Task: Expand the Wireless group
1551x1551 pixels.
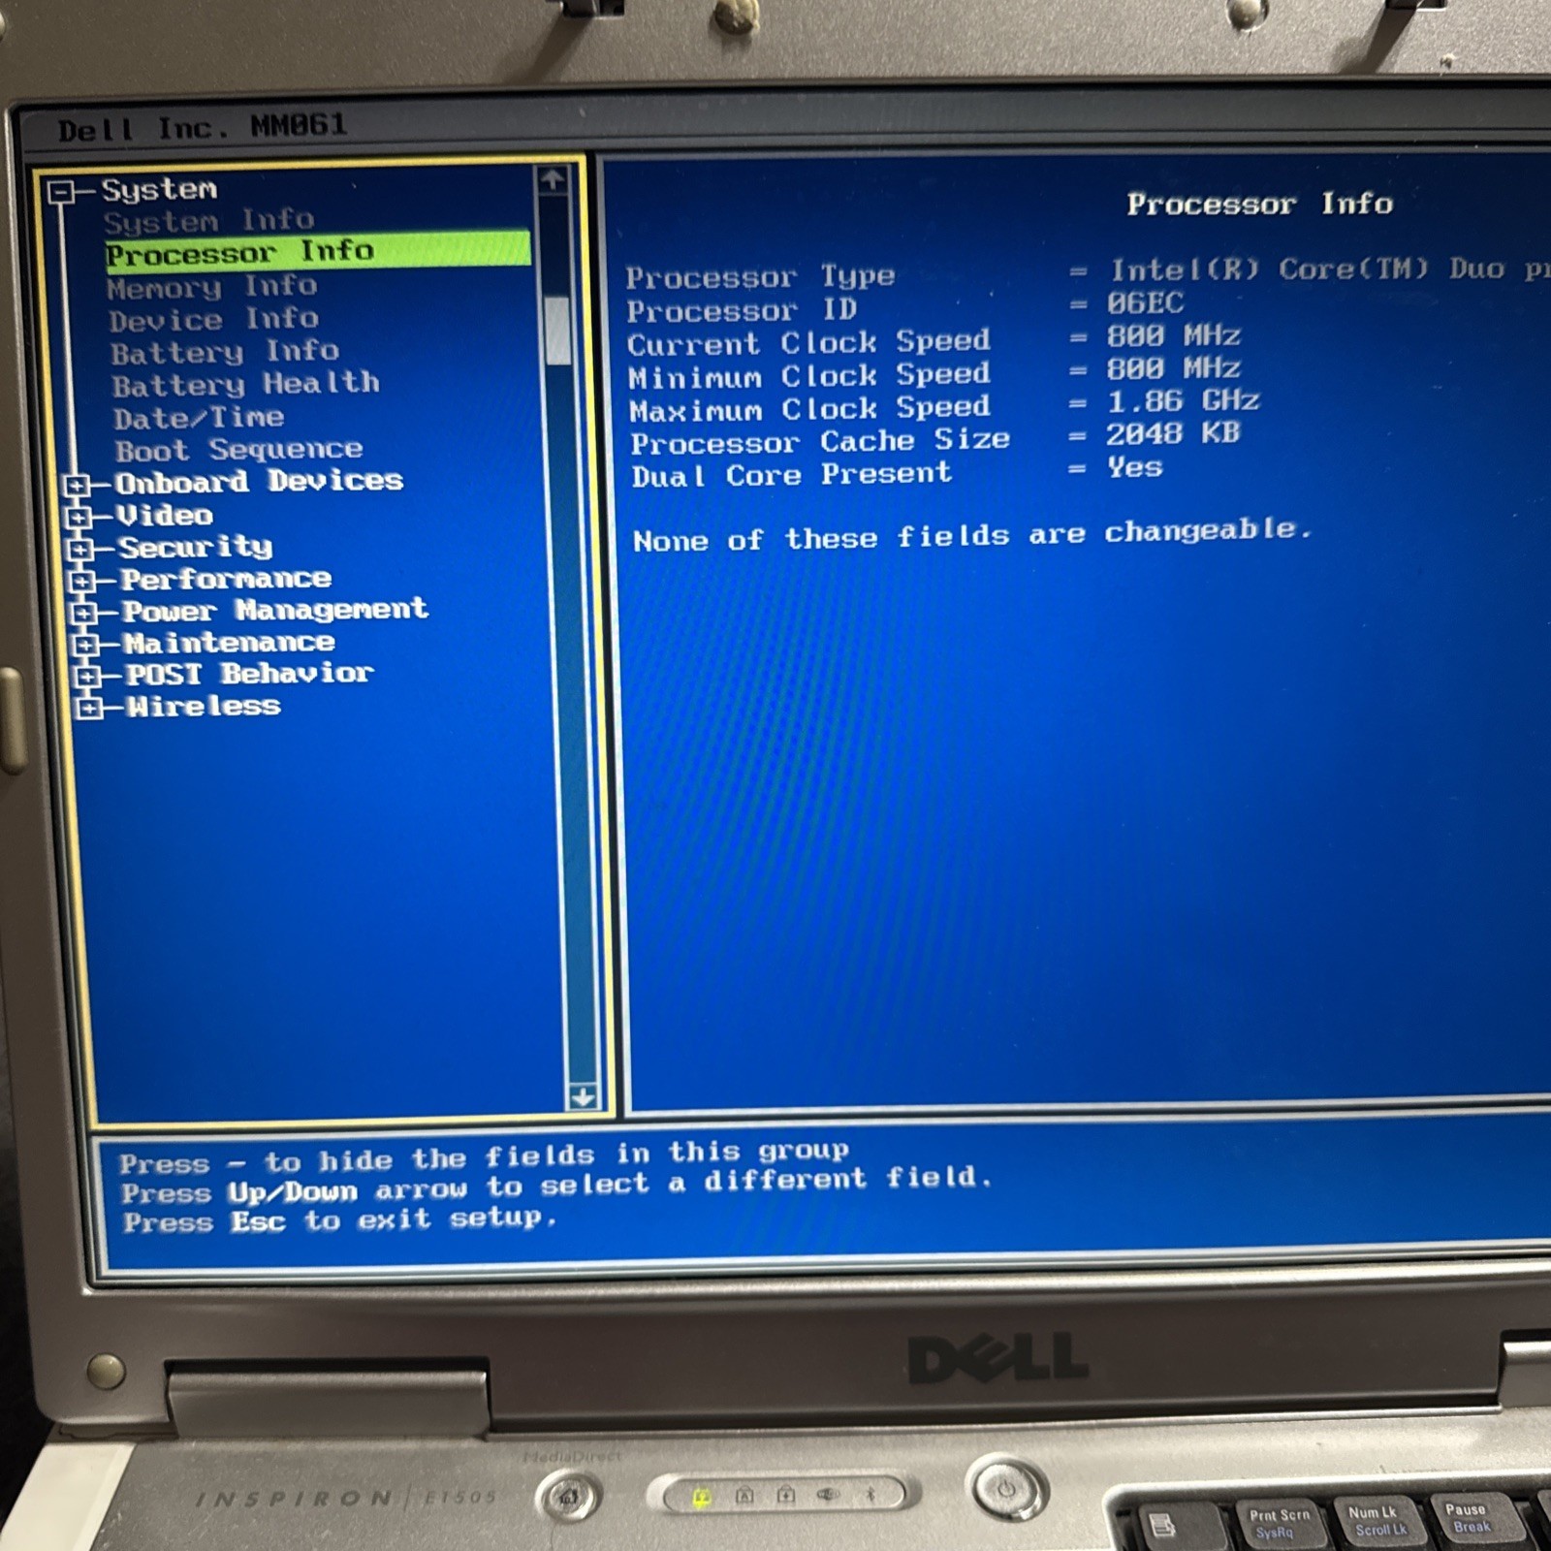Action: 90,709
